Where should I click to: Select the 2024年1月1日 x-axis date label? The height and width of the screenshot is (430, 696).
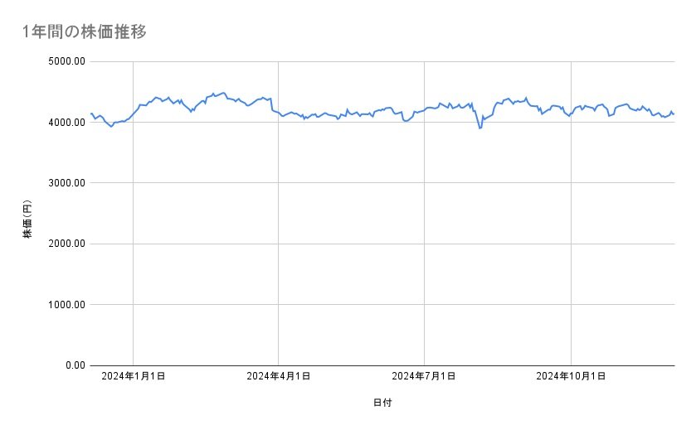coord(133,377)
